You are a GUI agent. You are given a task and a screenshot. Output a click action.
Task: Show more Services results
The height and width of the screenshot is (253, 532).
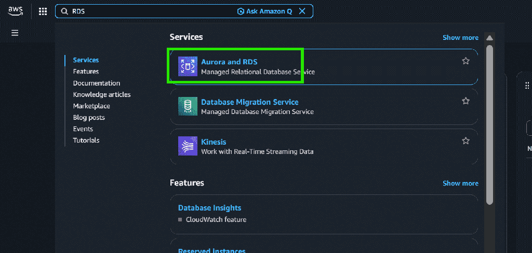[460, 38]
